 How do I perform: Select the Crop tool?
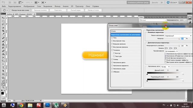(x=3, y=31)
